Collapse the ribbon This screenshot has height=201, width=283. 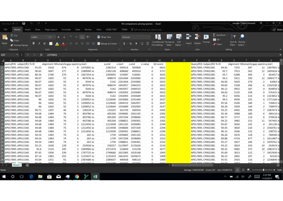point(280,49)
